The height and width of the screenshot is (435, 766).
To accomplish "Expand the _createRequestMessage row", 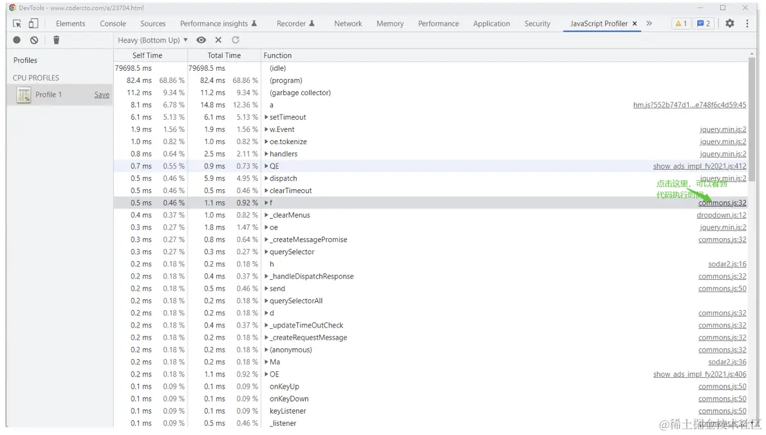I will tap(266, 337).
